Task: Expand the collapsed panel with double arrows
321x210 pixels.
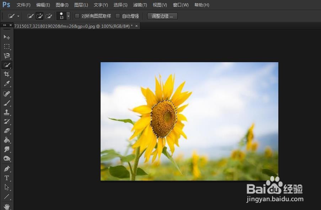Action: point(5,25)
